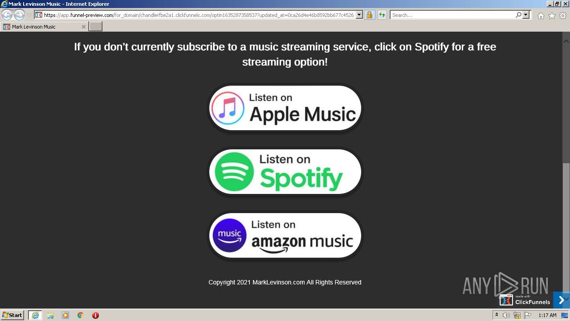Open the Action Center flag icon
The height and width of the screenshot is (321, 570).
coord(528,315)
